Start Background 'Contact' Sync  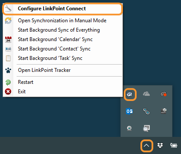[x=63, y=49]
